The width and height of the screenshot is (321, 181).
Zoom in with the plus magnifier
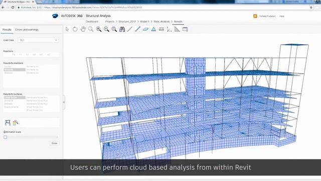point(99,29)
